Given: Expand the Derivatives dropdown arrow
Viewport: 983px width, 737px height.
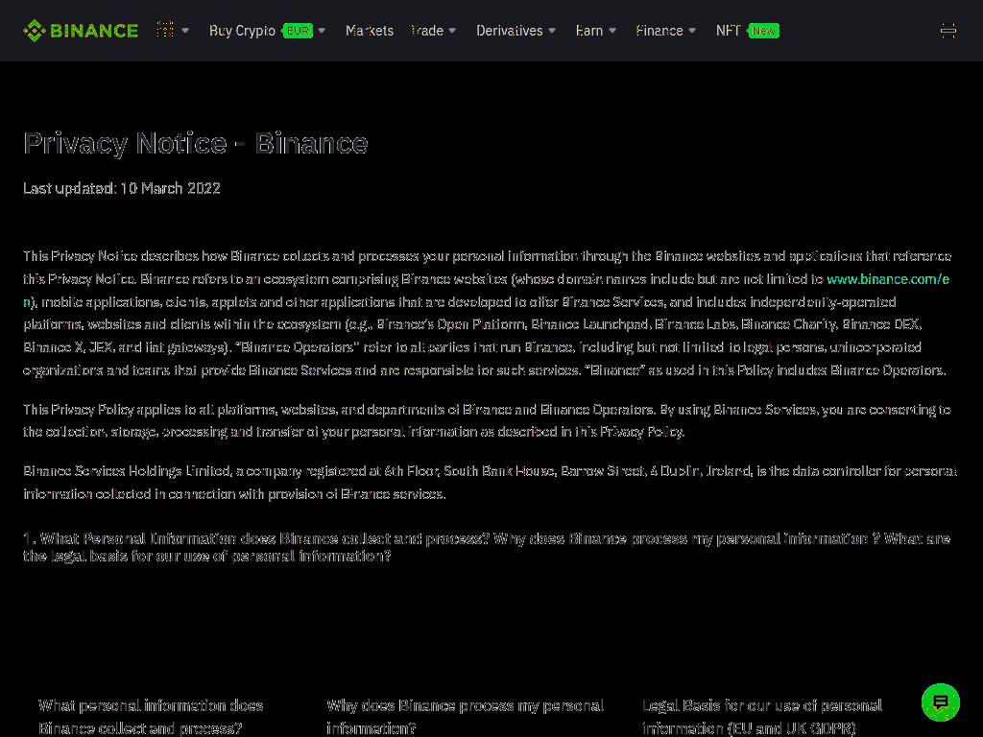Looking at the screenshot, I should (552, 30).
